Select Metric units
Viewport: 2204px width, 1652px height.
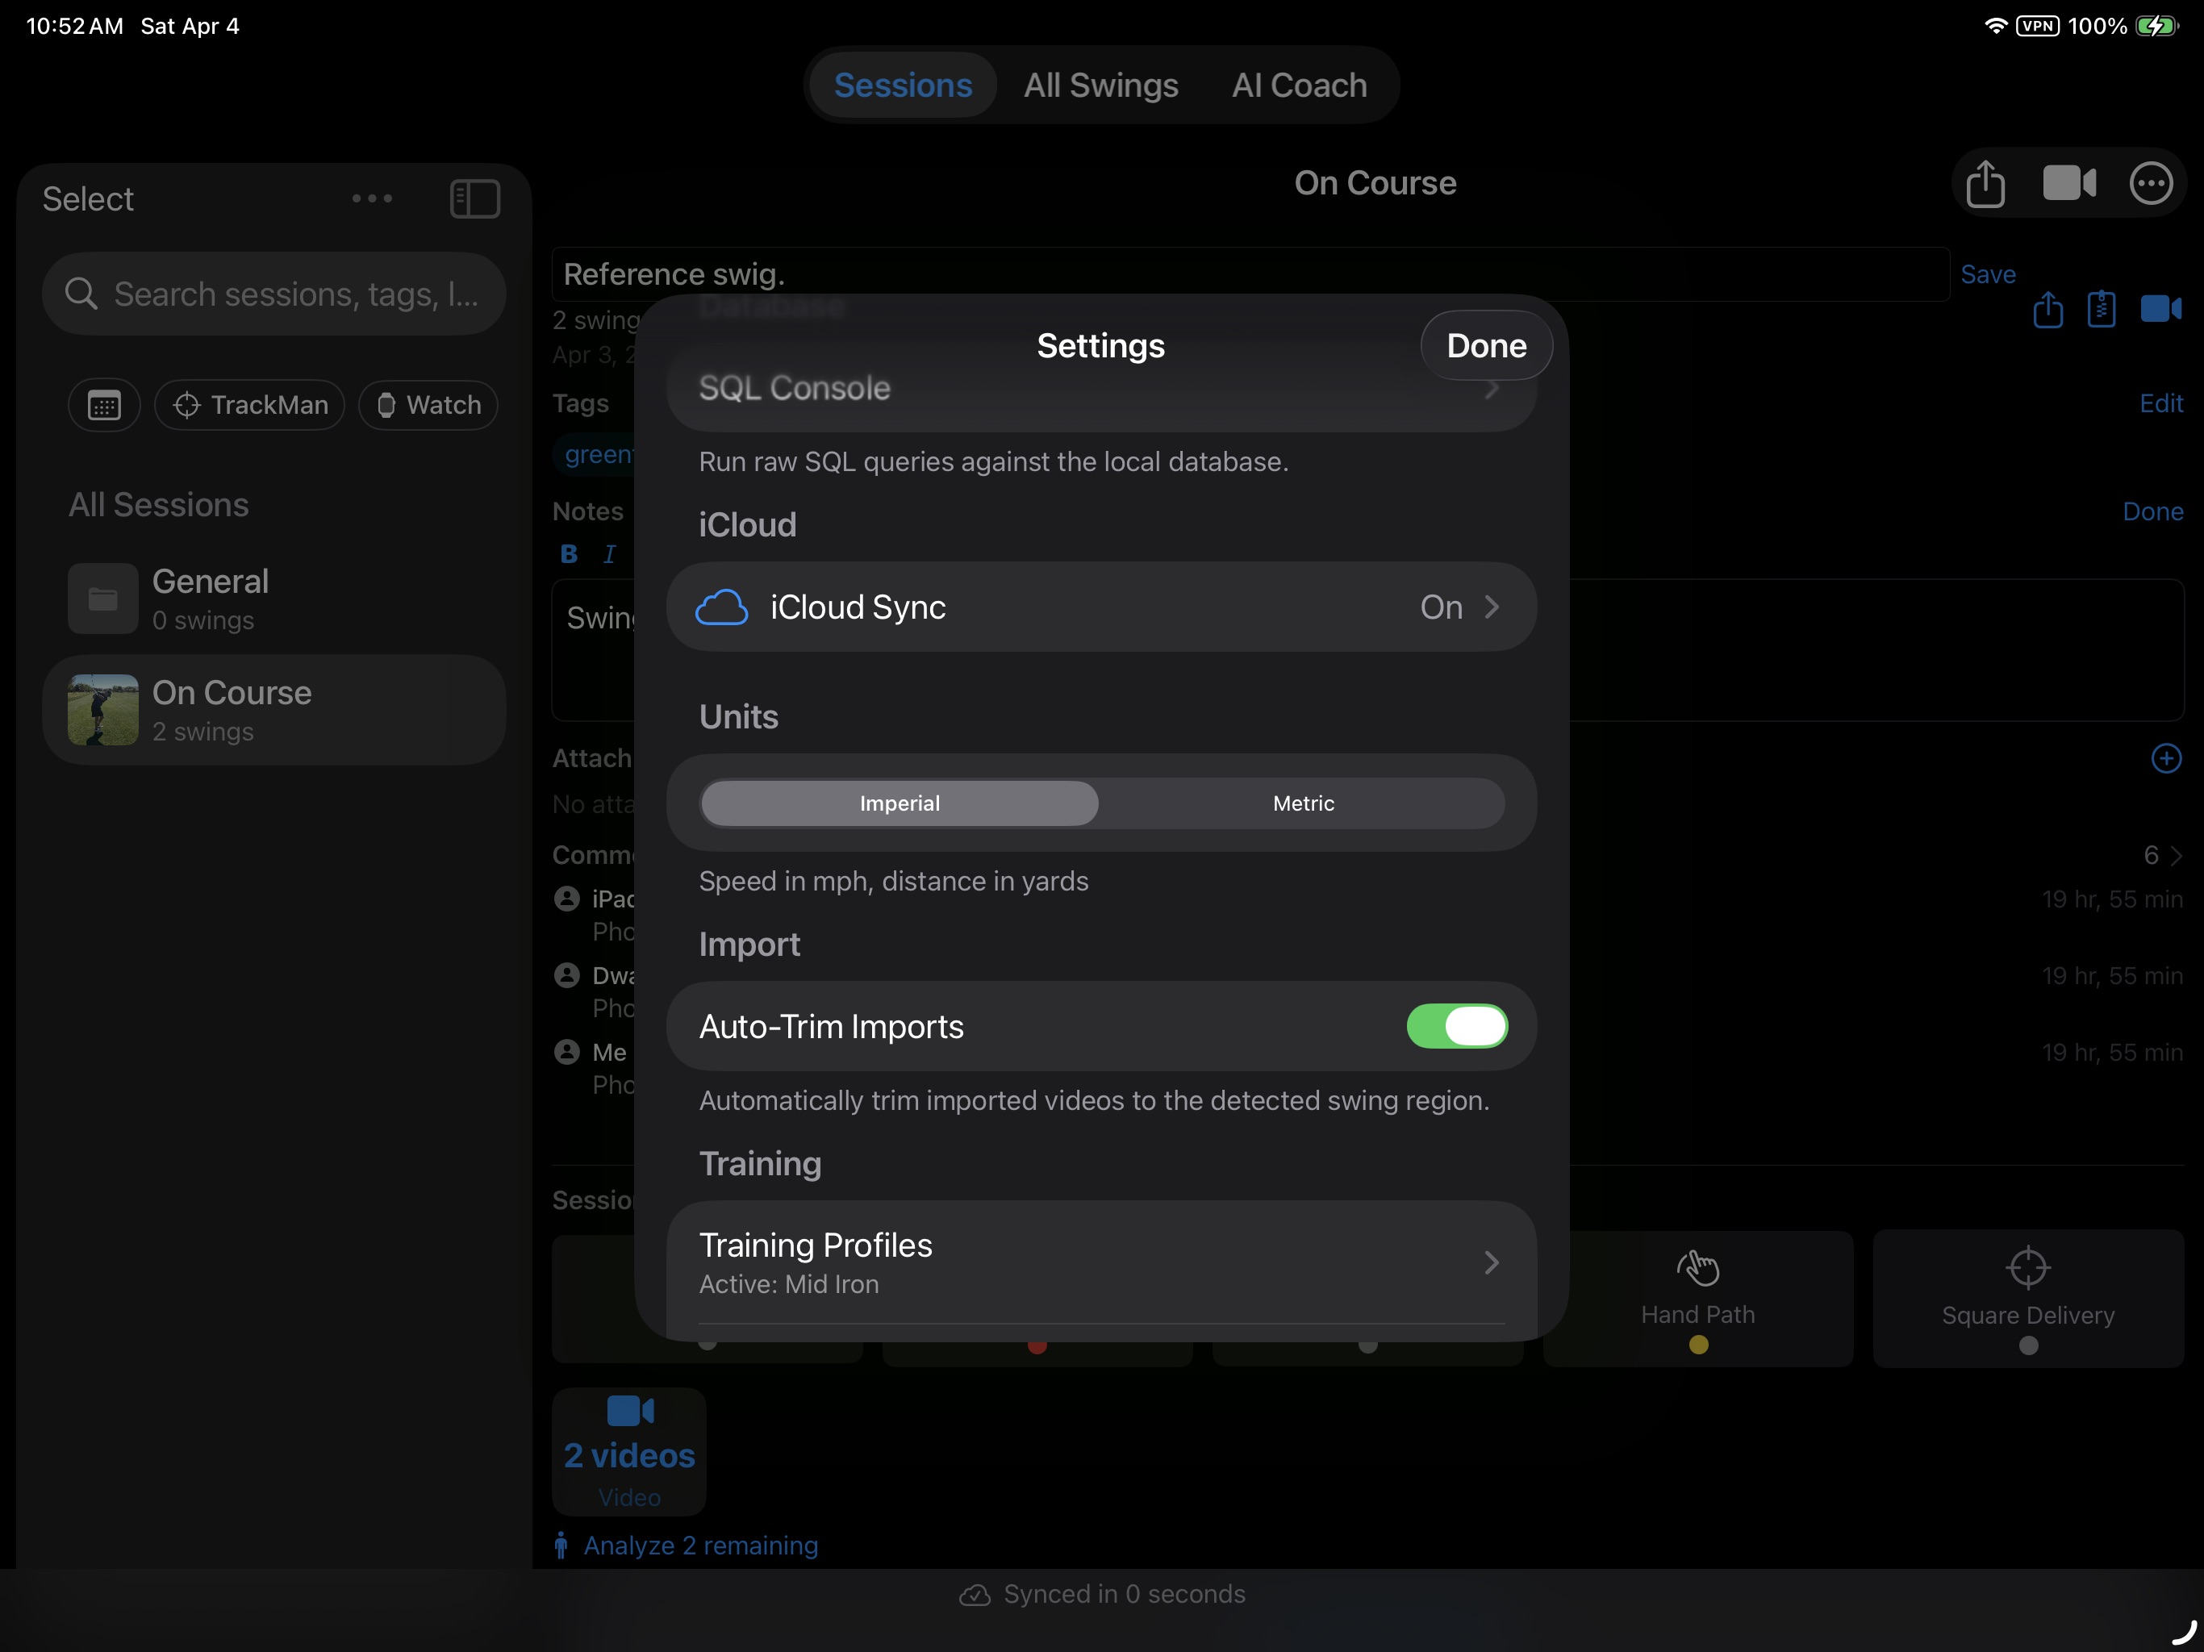tap(1303, 803)
